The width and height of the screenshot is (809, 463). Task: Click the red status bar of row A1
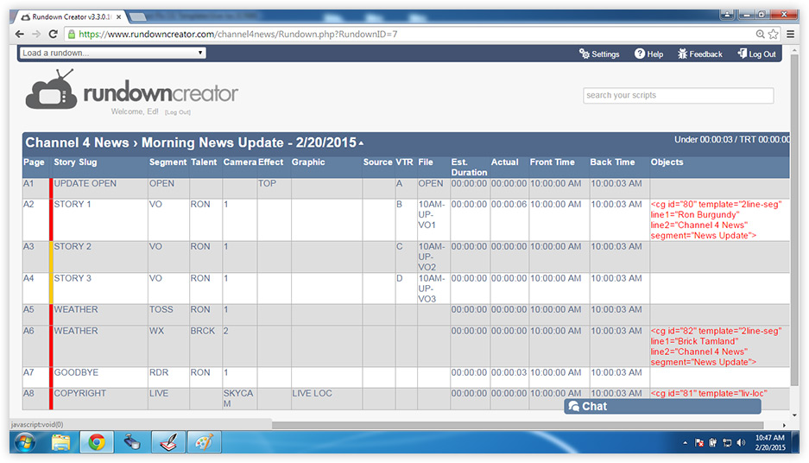coord(51,188)
